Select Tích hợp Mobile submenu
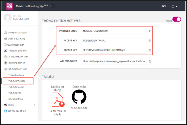The width and height of the screenshot is (187, 125). coord(16,87)
